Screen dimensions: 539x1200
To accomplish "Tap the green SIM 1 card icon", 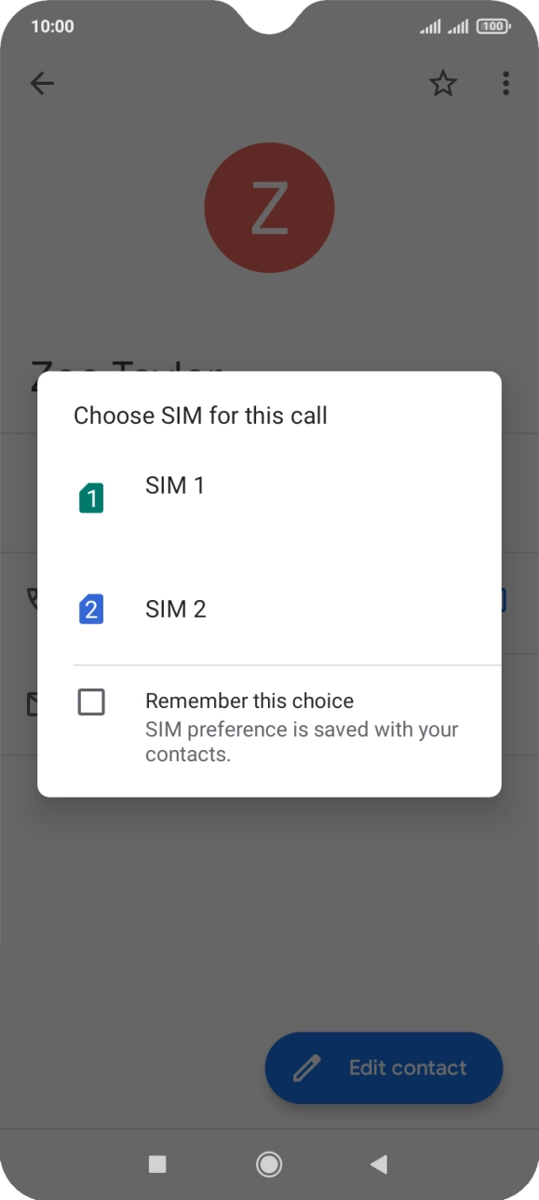I will coord(91,497).
